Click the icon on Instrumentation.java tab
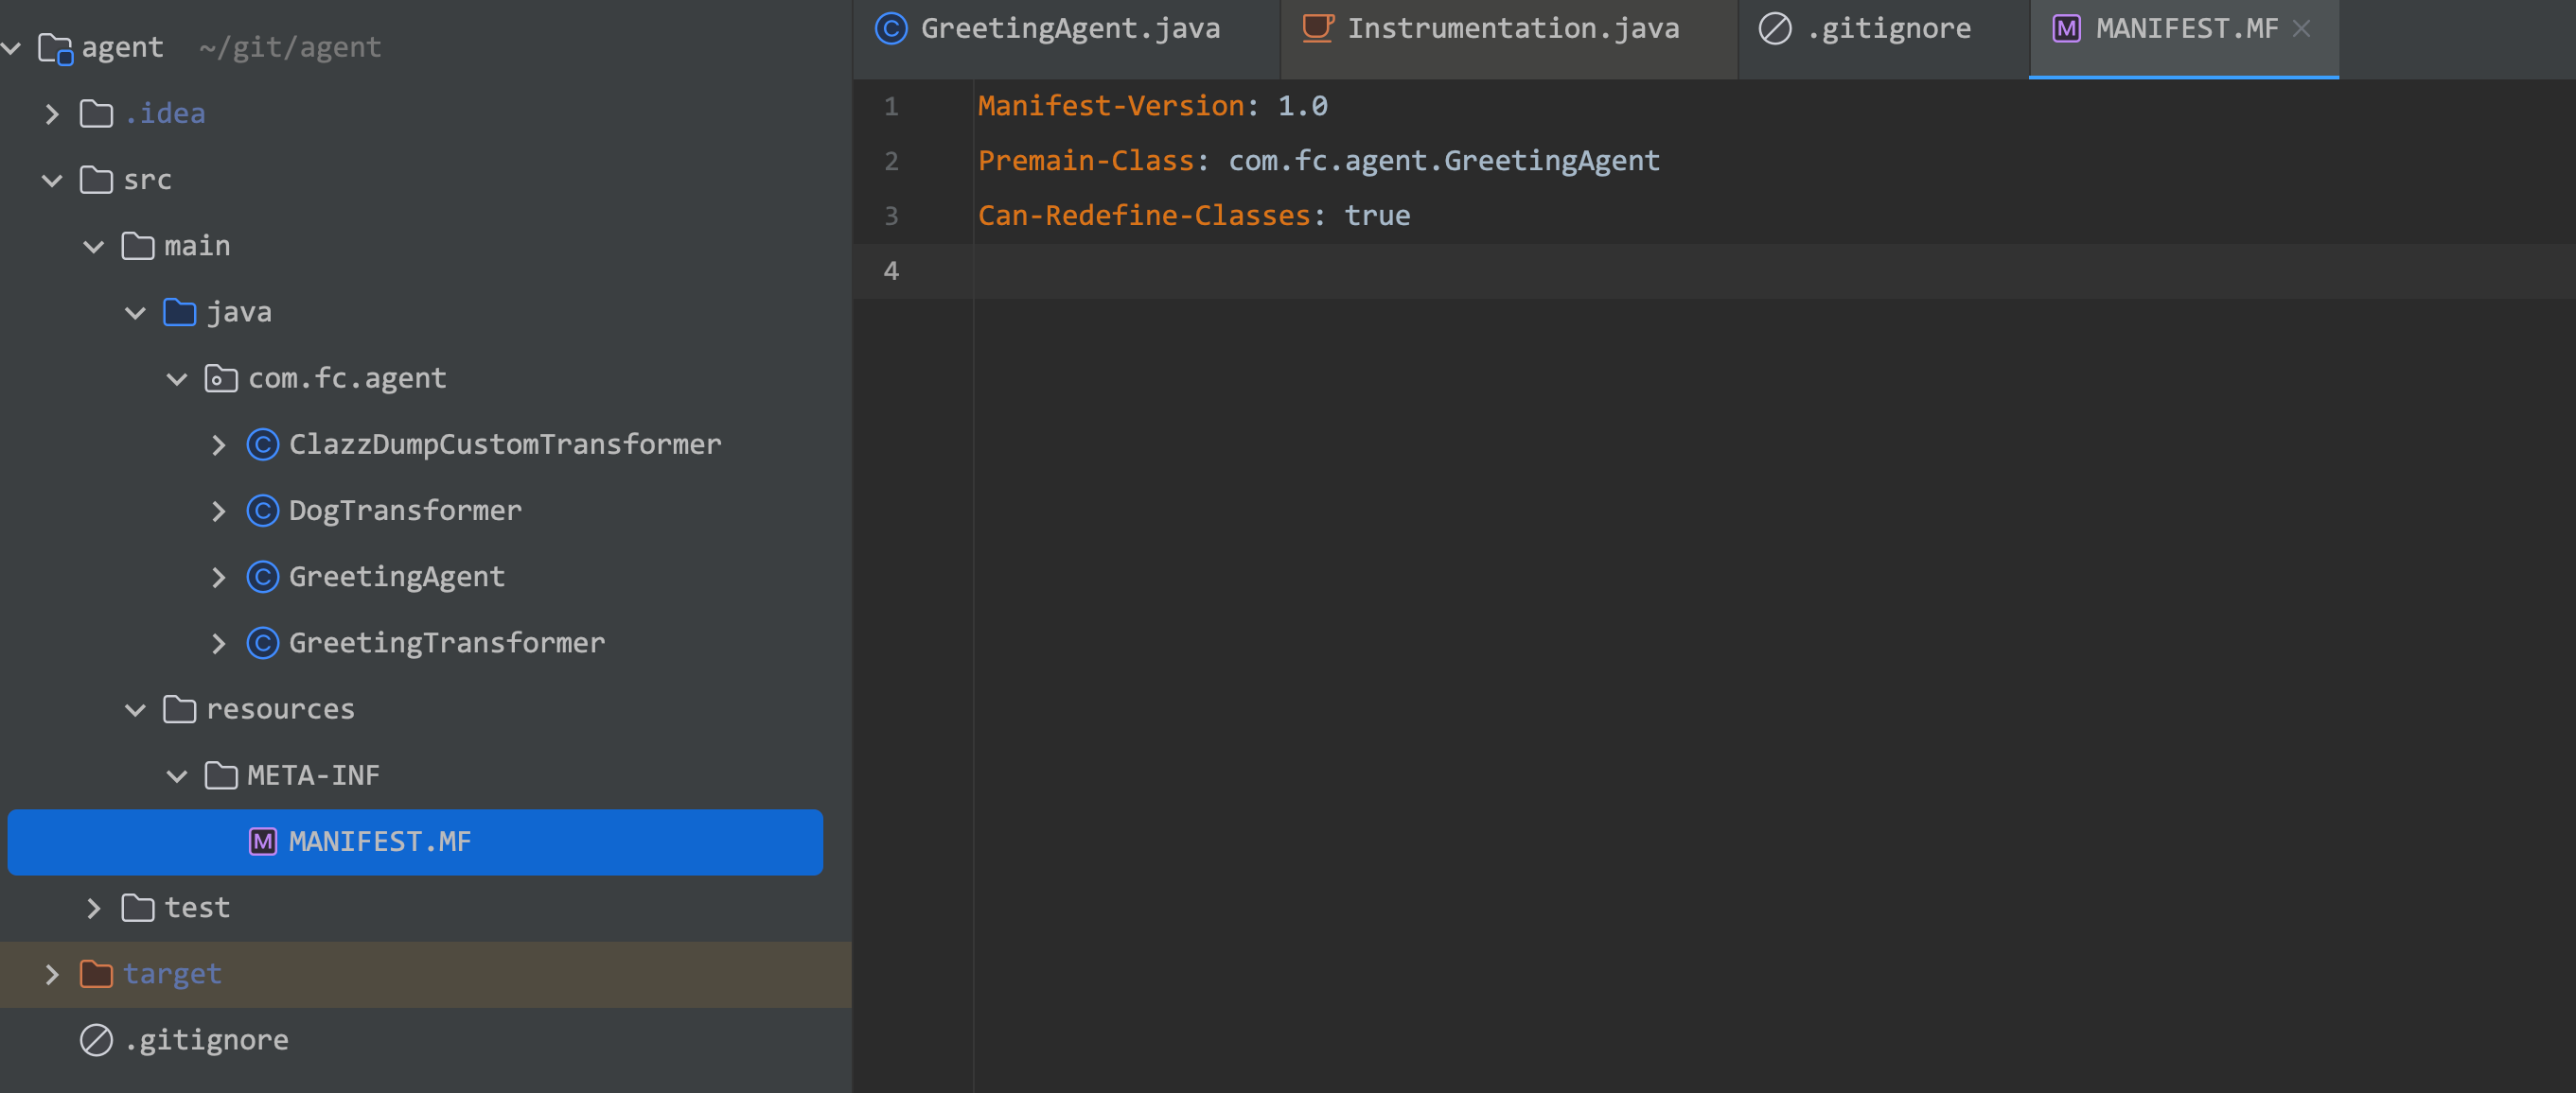Screen dimensions: 2576x1093 point(1318,28)
